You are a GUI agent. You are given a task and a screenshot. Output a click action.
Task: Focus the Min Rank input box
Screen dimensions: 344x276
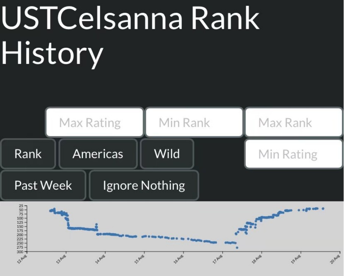(194, 122)
